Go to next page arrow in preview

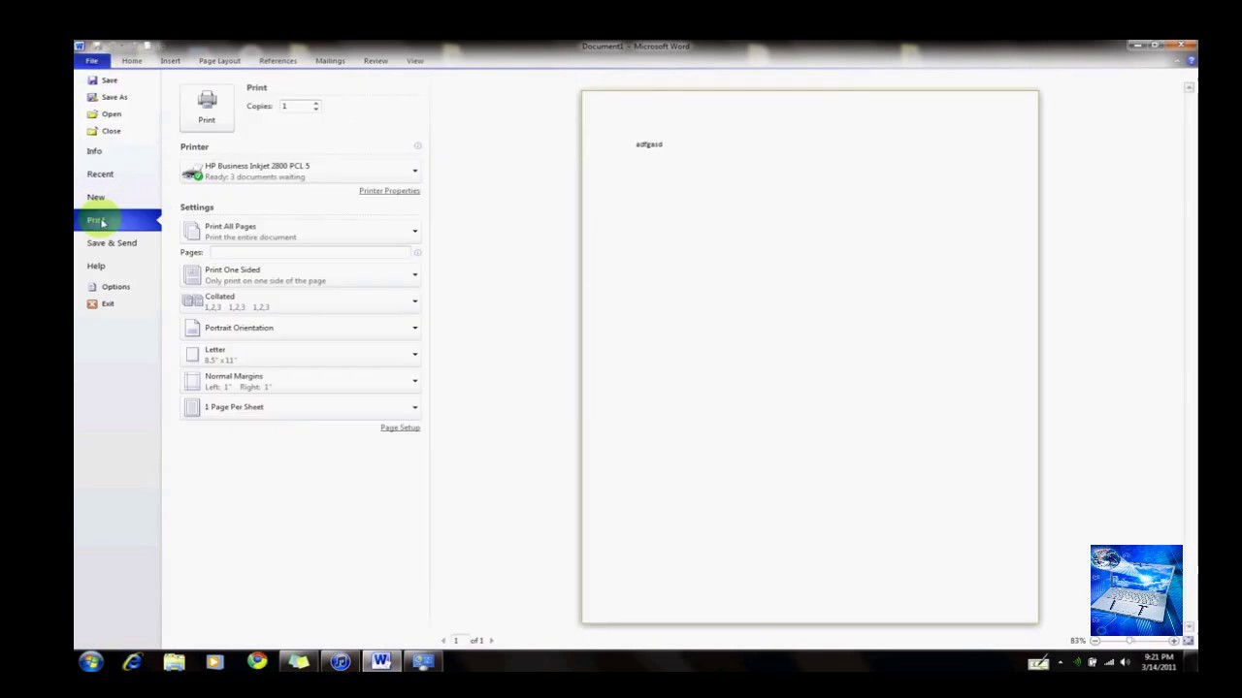491,641
